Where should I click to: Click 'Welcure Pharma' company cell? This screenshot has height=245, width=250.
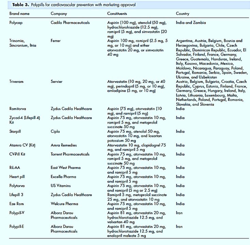coord(64,204)
